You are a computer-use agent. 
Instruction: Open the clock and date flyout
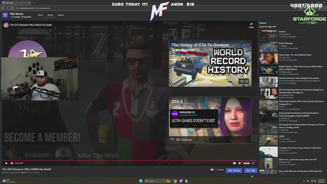[x=321, y=181]
